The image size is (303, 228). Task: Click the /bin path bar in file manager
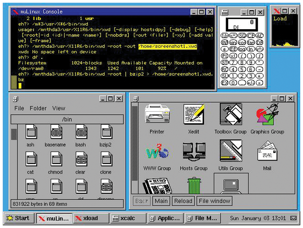coord(67,119)
